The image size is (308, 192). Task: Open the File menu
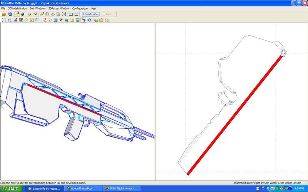3,8
